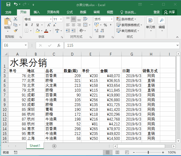This screenshot has width=181, height=156.
Task: Open 单元格样式 cell styles dropdown
Action: 128,31
